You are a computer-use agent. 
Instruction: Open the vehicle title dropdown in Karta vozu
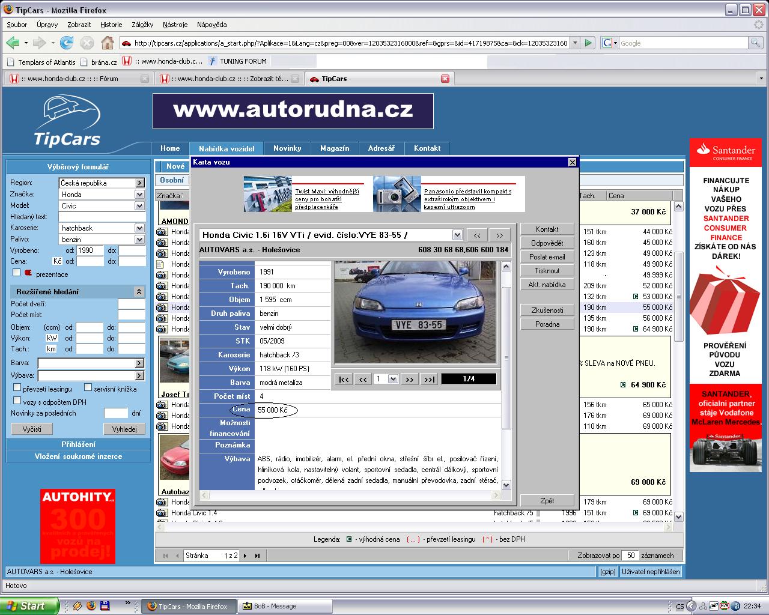457,235
